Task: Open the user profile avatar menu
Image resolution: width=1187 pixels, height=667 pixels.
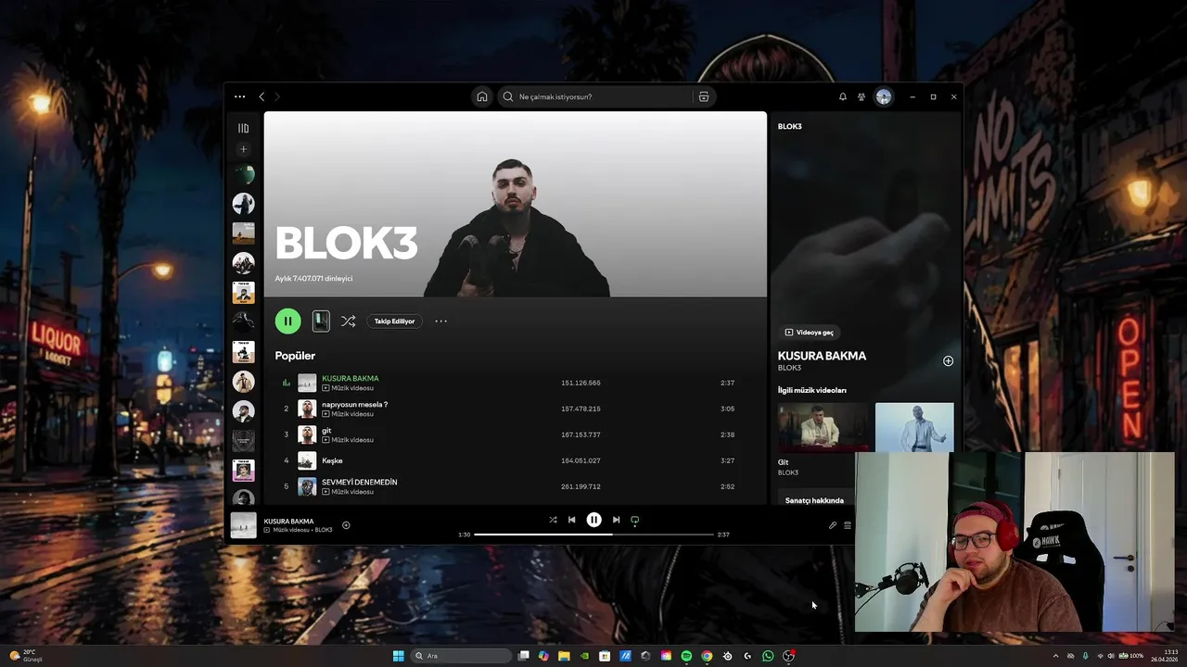Action: click(884, 96)
